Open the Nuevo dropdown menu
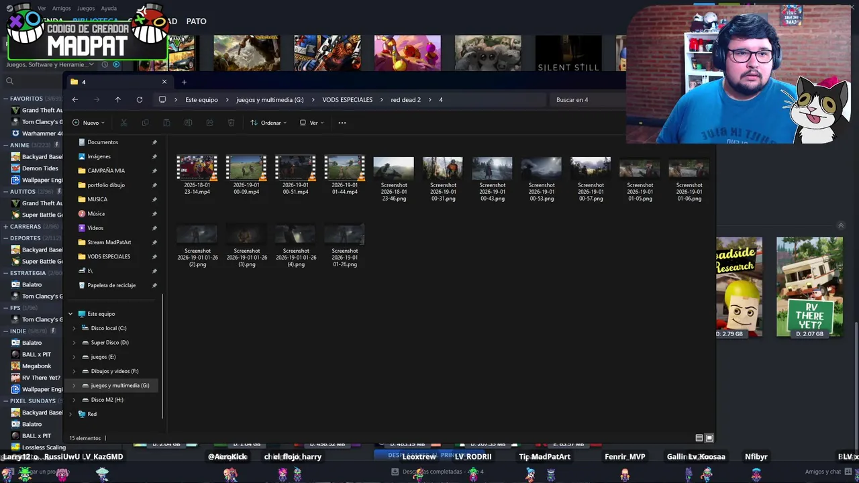 pos(90,123)
